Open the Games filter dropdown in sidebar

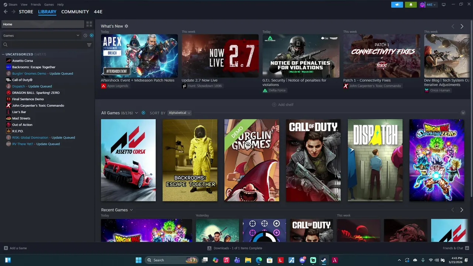pos(41,35)
